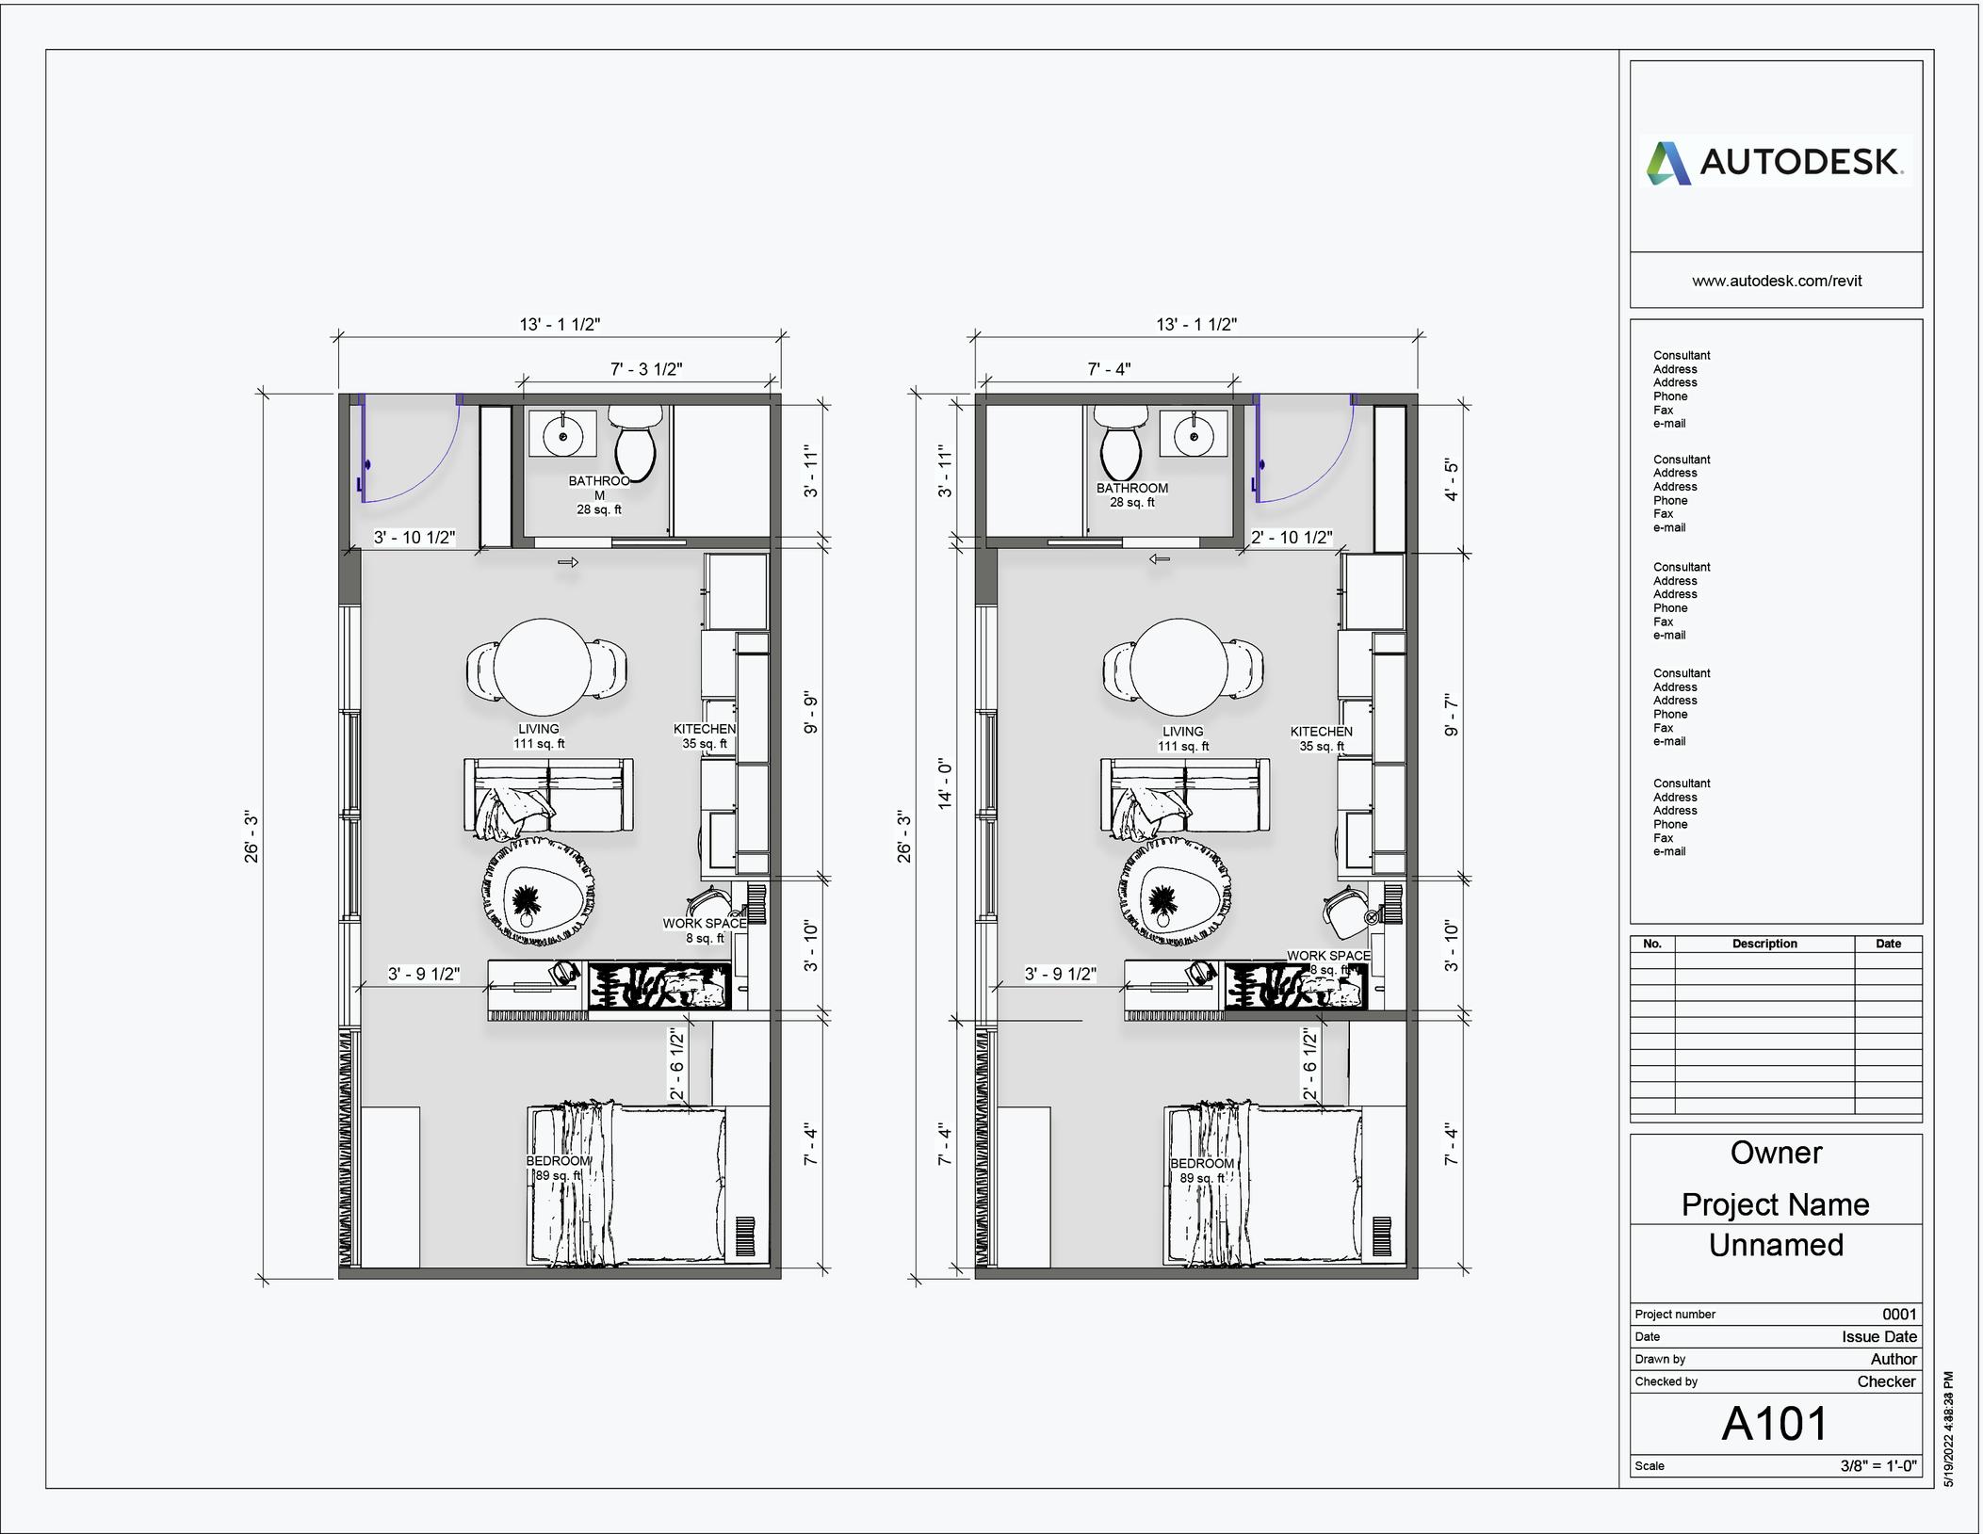Select the 26' - 3" dimension on left plan
Image resolution: width=1983 pixels, height=1534 pixels.
click(x=252, y=836)
